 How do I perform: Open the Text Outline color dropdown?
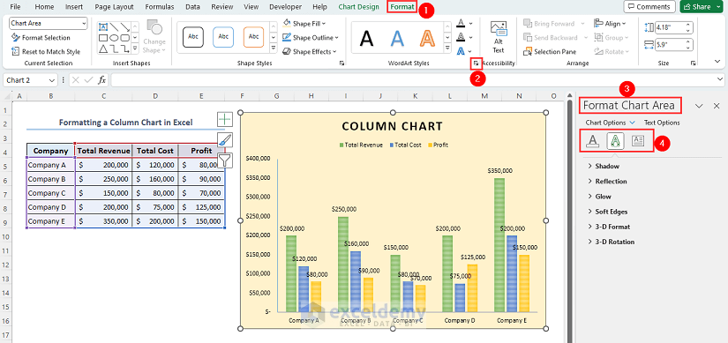471,37
